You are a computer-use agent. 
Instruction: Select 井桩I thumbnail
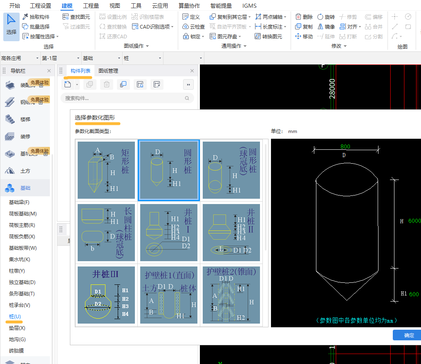point(169,232)
